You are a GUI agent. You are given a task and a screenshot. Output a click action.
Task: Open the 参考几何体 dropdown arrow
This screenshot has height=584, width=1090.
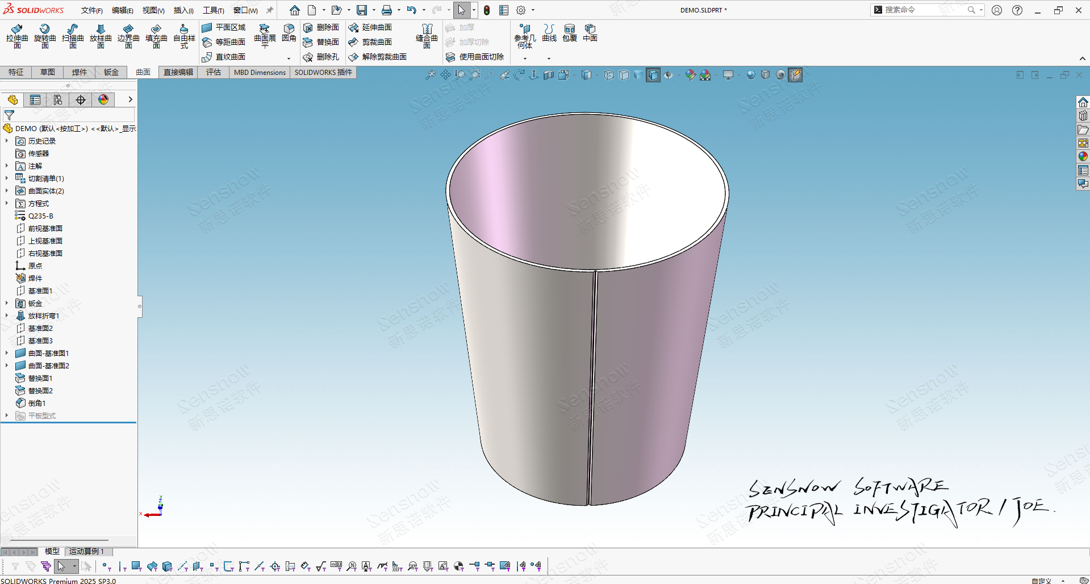(525, 58)
